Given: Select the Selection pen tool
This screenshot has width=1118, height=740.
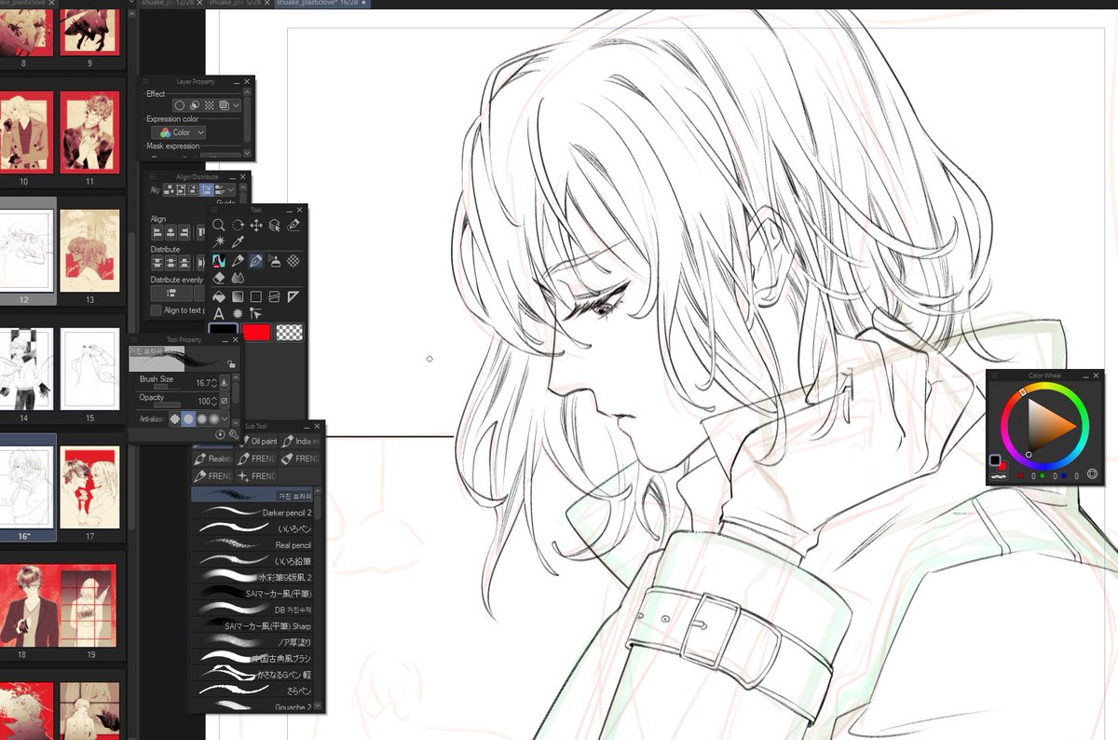Looking at the screenshot, I should 293,225.
